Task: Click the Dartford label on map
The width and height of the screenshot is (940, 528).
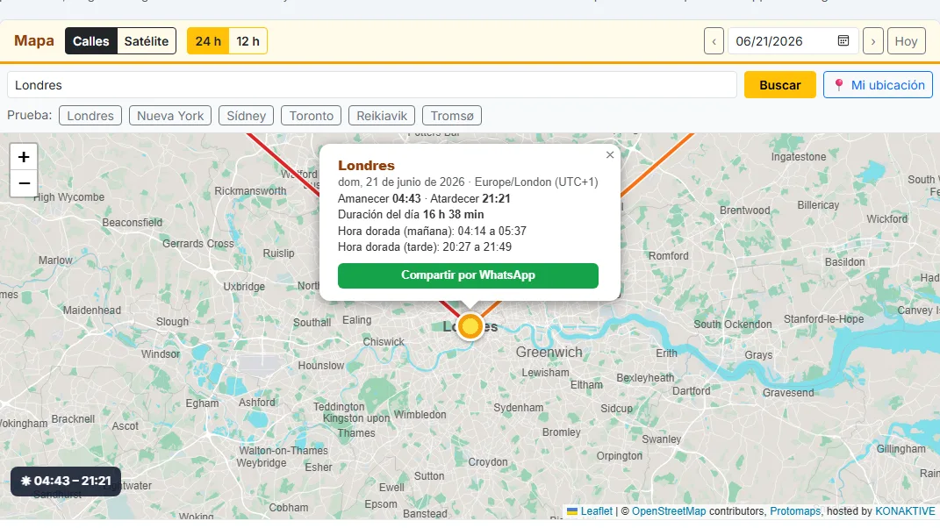Action: pyautogui.click(x=692, y=391)
